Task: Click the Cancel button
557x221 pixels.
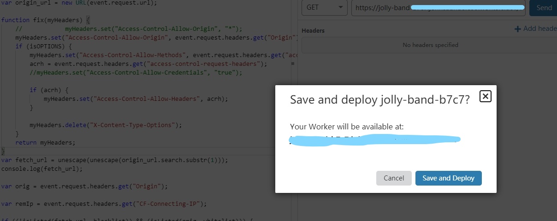Action: coord(394,178)
